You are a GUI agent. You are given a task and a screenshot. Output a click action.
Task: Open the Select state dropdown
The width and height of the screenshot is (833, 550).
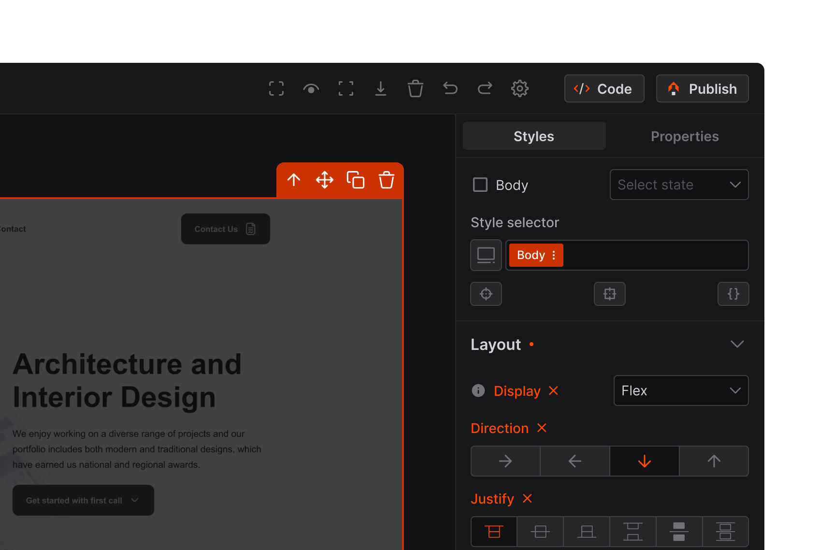point(679,185)
